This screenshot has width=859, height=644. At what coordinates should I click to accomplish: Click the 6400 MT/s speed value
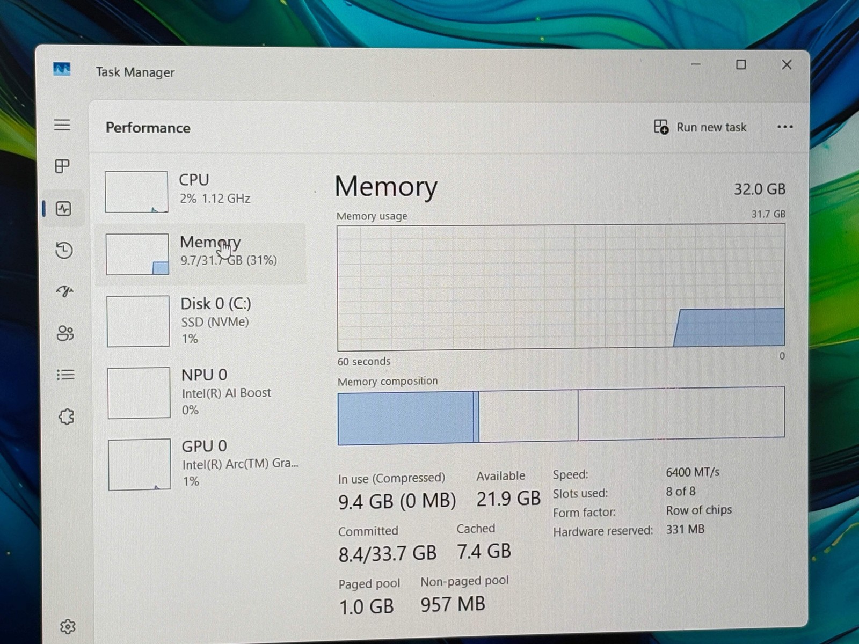coord(693,472)
